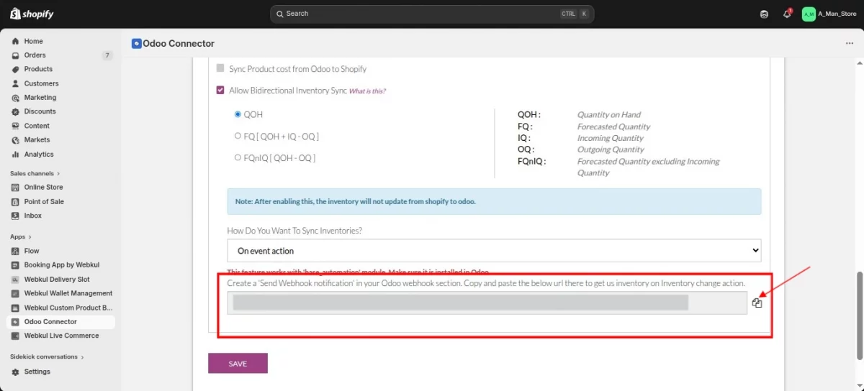Go to Discounts
This screenshot has width=864, height=391.
pos(40,111)
